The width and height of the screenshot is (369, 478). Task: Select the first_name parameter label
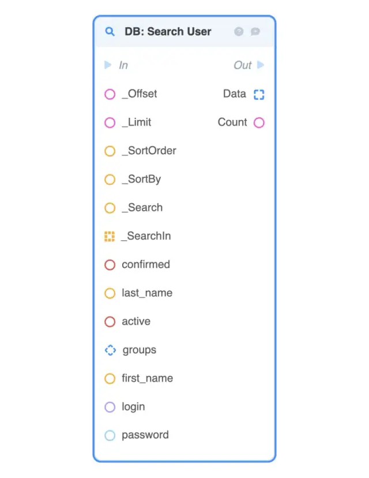147,379
